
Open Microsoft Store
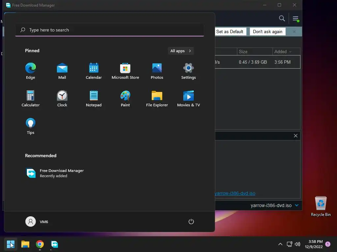[125, 71]
